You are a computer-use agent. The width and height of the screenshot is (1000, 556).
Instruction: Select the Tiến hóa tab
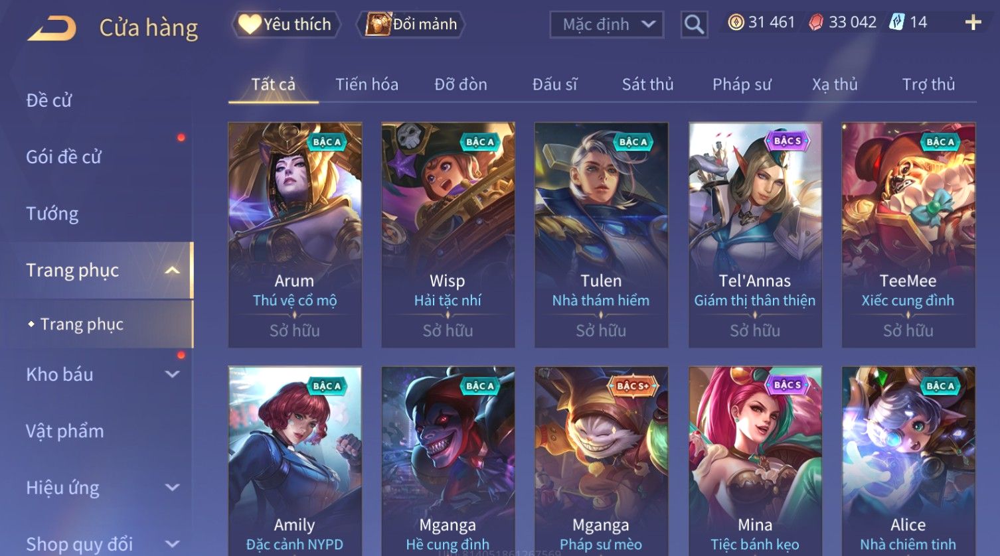coord(367,84)
